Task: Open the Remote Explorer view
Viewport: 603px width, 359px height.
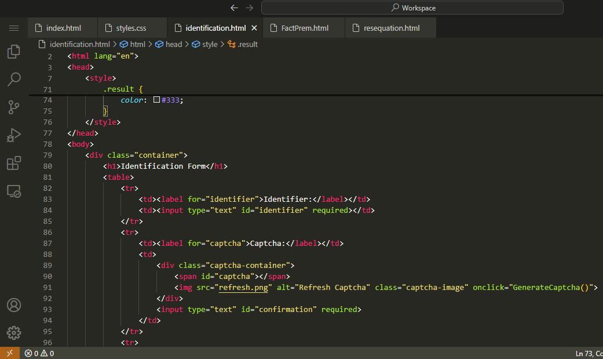Action: pyautogui.click(x=14, y=191)
